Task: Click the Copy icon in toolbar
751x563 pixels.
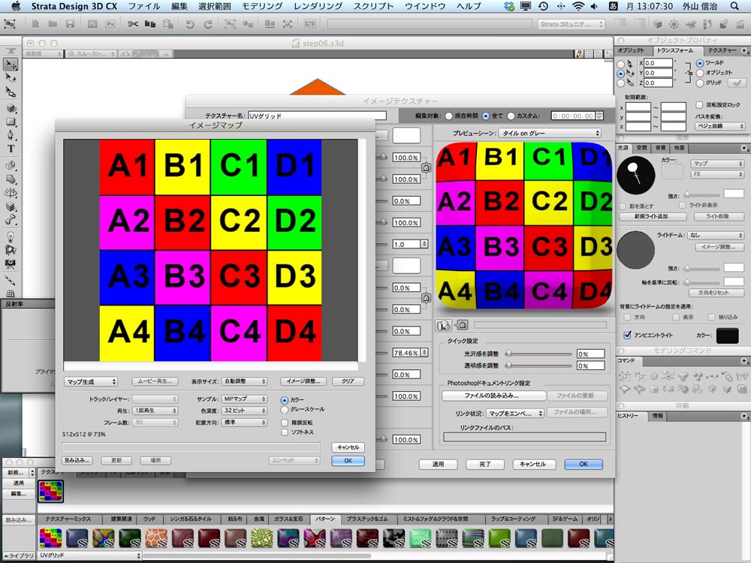Action: tap(150, 24)
